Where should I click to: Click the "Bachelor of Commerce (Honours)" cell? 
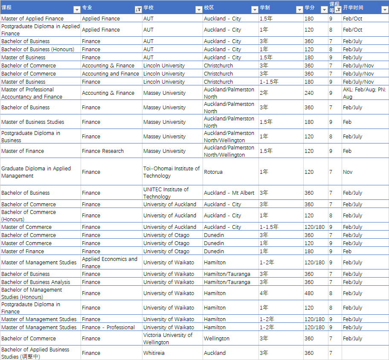pos(41,215)
